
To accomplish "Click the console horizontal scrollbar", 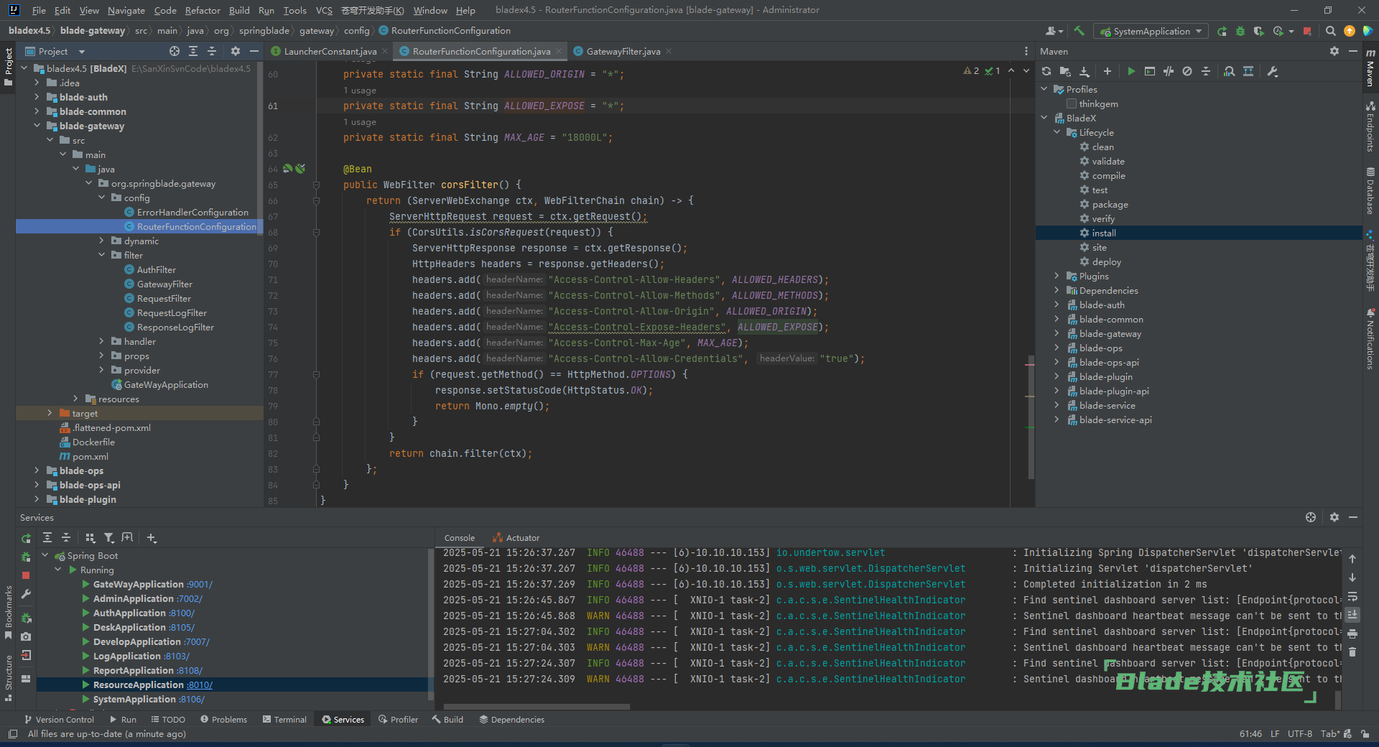I will tap(536, 707).
